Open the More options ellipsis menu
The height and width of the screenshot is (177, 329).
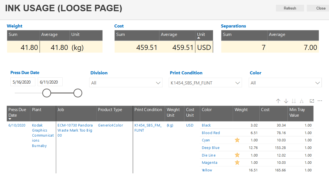point(320,101)
